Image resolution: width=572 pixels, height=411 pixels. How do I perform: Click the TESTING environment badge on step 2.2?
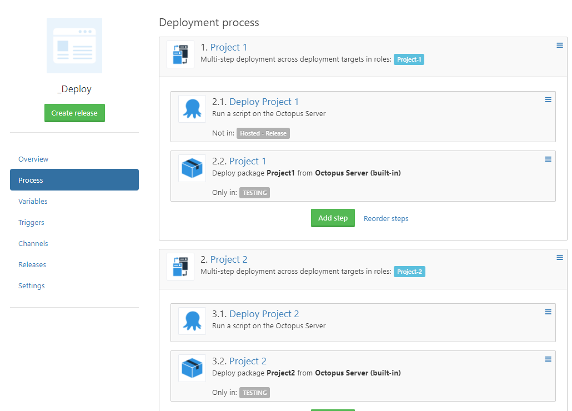coord(254,193)
